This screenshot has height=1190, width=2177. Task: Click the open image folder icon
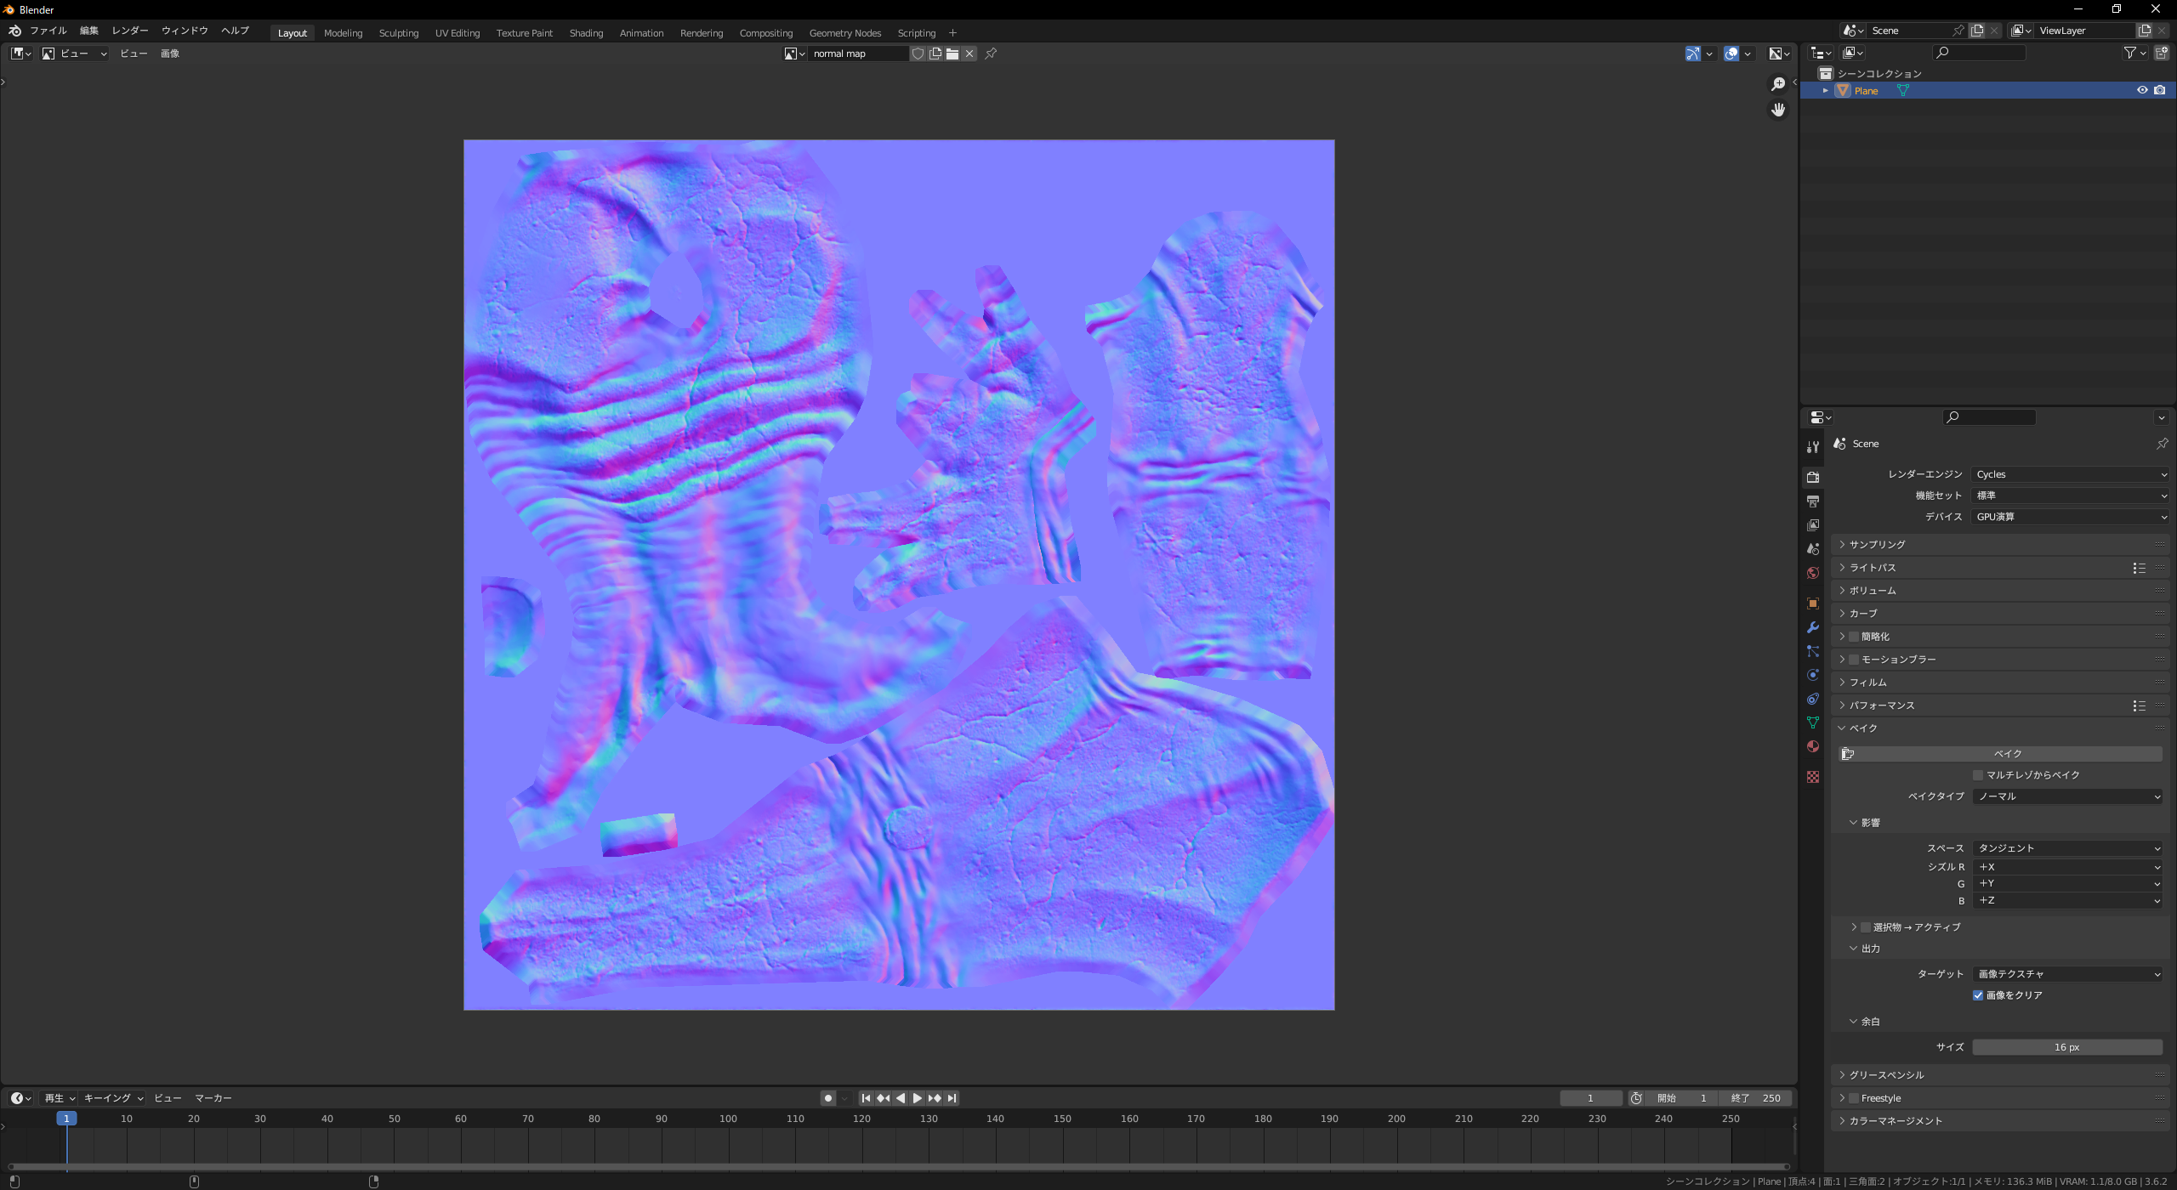(x=952, y=54)
